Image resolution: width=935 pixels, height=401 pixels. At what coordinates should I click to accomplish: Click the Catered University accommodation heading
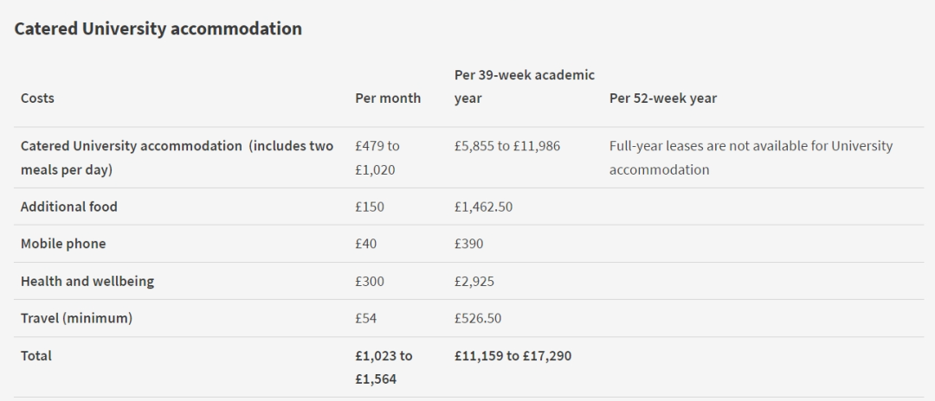coord(158,29)
